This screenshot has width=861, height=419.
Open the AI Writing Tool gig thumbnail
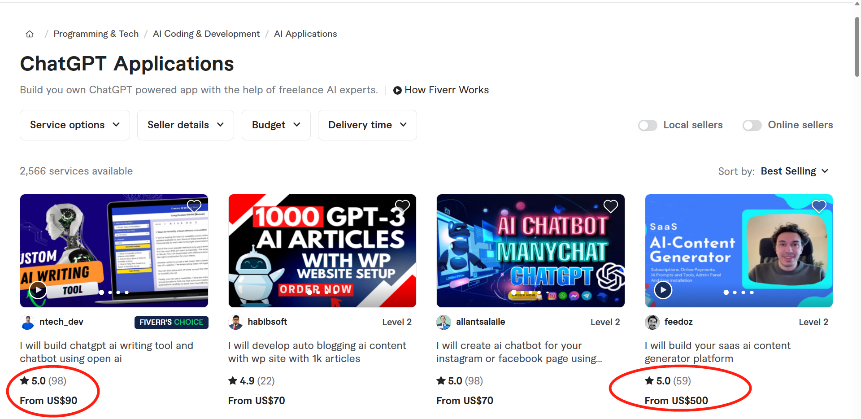(x=114, y=251)
